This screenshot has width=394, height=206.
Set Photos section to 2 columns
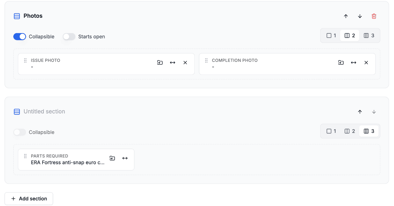(350, 35)
